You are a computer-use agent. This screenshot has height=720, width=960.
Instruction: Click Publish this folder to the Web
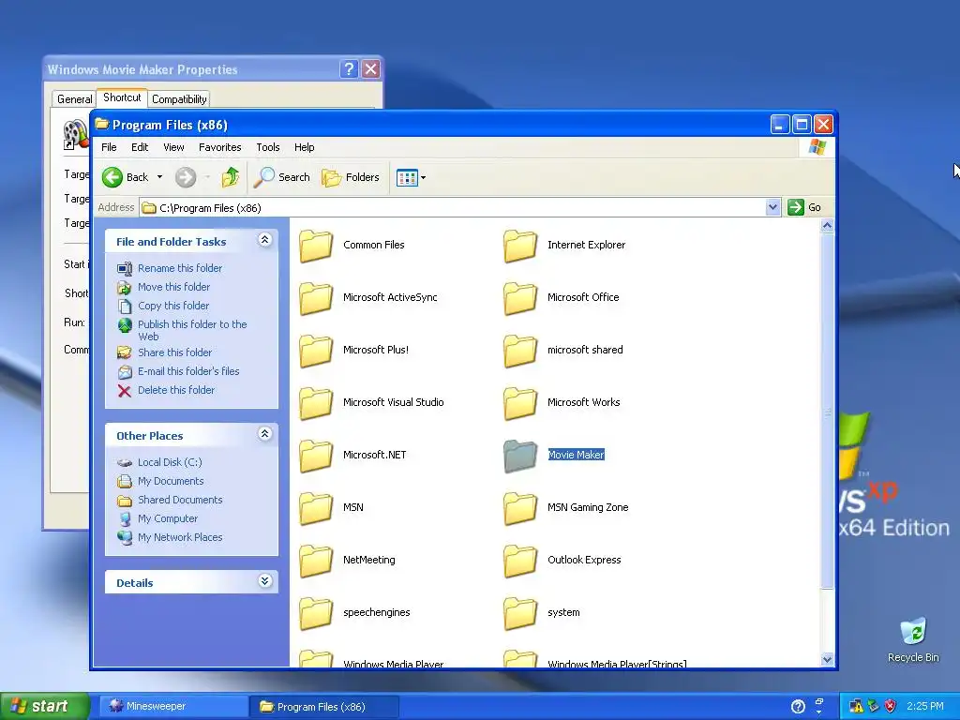[x=192, y=331]
